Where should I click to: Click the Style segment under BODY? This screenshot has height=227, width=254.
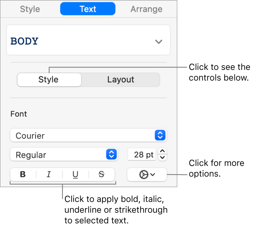click(x=49, y=79)
